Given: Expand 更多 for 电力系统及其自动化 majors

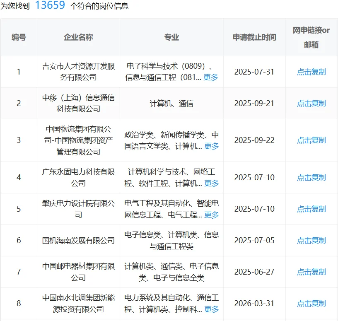Looking at the screenshot, I should [212, 309].
